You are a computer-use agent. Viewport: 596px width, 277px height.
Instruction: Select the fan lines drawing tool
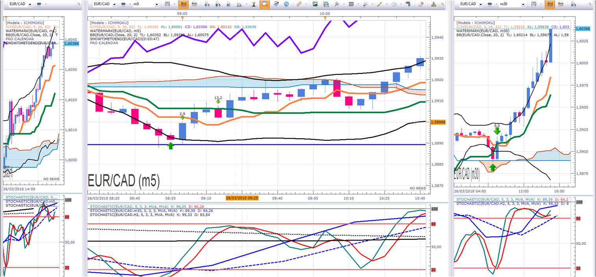[365, 4]
